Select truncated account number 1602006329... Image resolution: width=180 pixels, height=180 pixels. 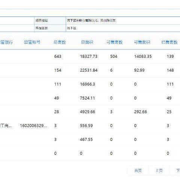point(33,126)
